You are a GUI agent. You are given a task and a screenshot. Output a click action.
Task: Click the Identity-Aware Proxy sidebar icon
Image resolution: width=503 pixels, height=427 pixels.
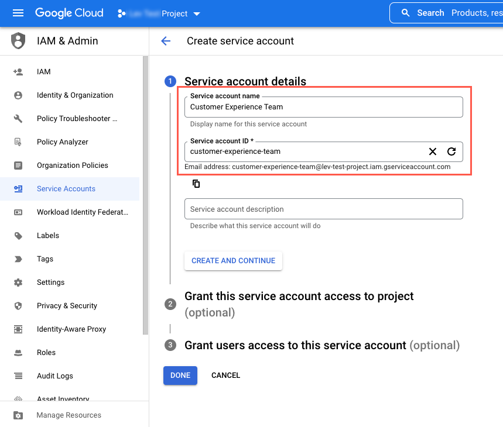coord(19,329)
